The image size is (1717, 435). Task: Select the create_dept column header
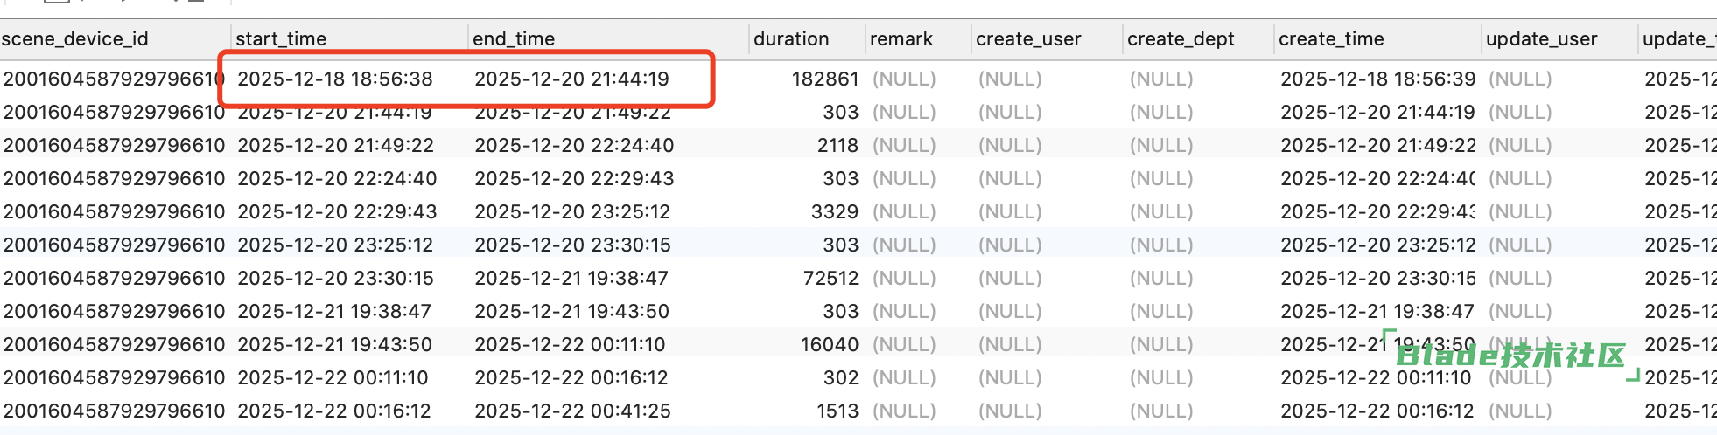pyautogui.click(x=1181, y=39)
